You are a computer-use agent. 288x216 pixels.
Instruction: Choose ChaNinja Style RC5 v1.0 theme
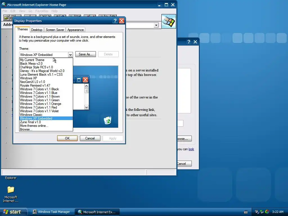(x=46, y=67)
